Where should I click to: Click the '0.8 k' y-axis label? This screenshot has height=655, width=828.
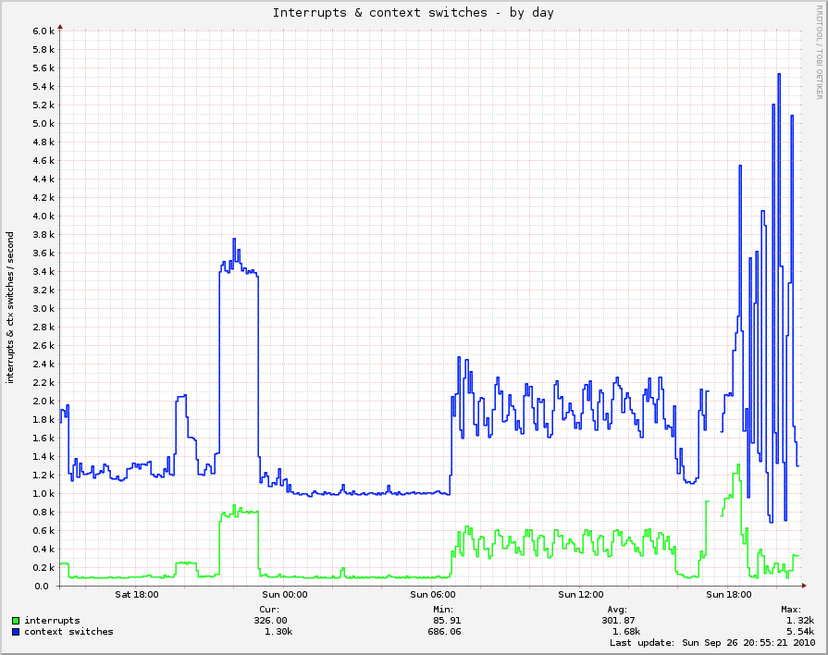[43, 512]
